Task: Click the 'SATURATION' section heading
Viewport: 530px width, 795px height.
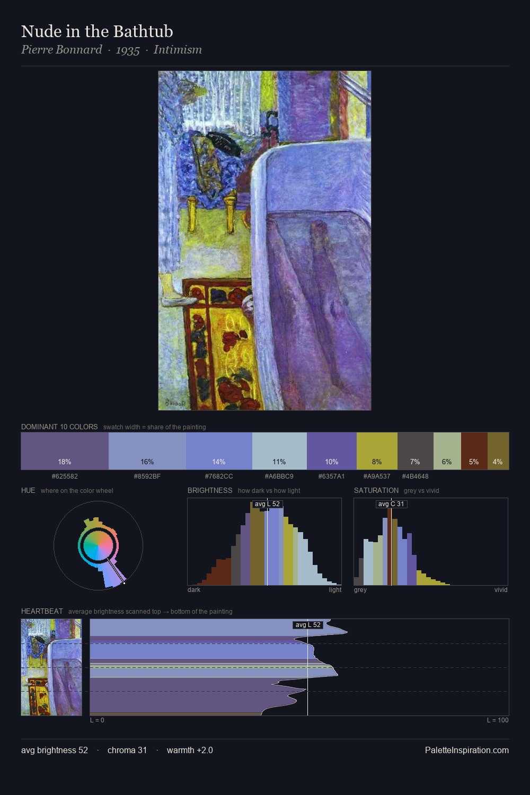Action: pyautogui.click(x=376, y=490)
